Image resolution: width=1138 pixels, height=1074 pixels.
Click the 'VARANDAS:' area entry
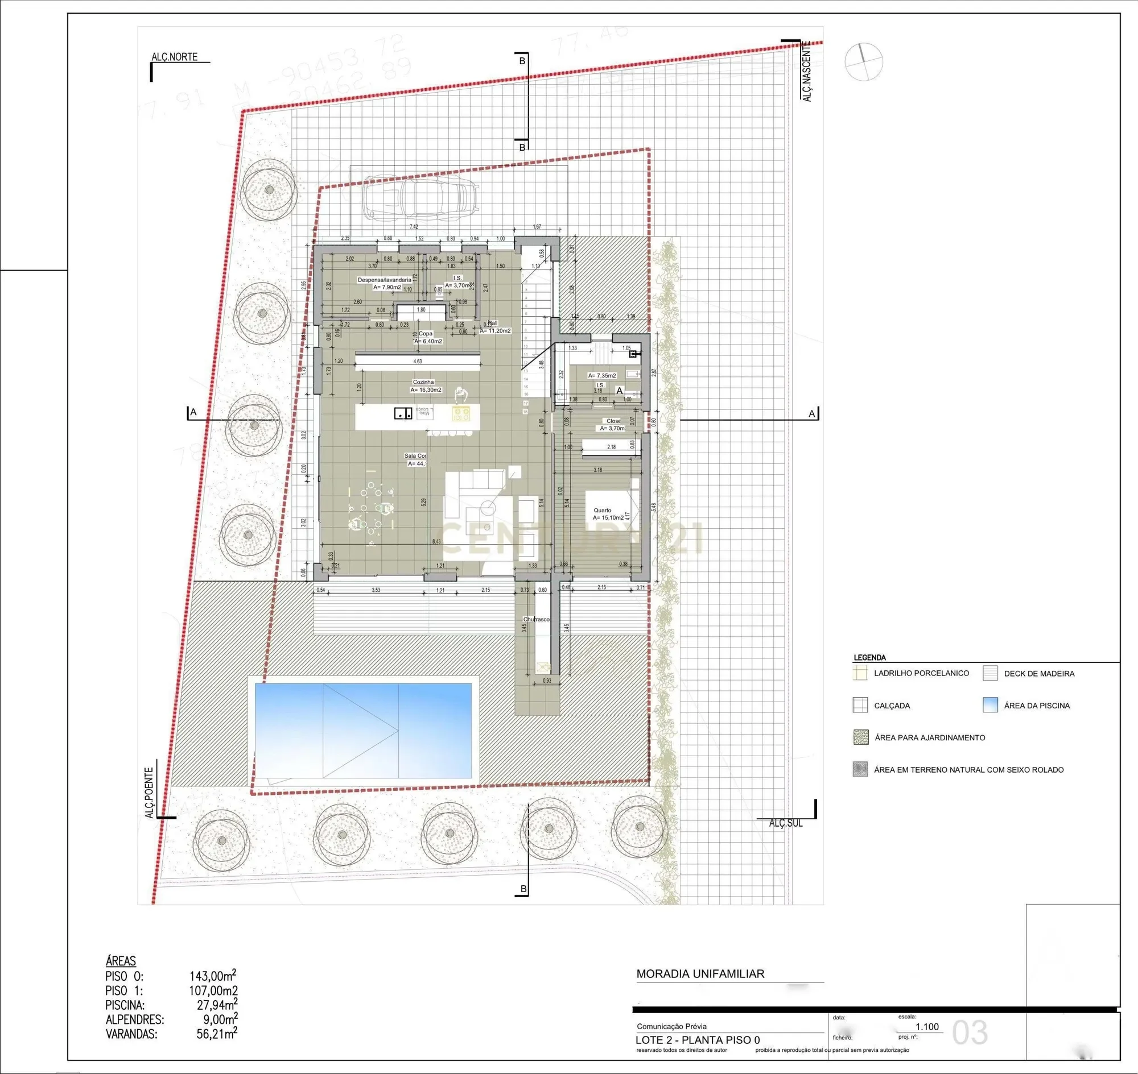click(x=171, y=1034)
